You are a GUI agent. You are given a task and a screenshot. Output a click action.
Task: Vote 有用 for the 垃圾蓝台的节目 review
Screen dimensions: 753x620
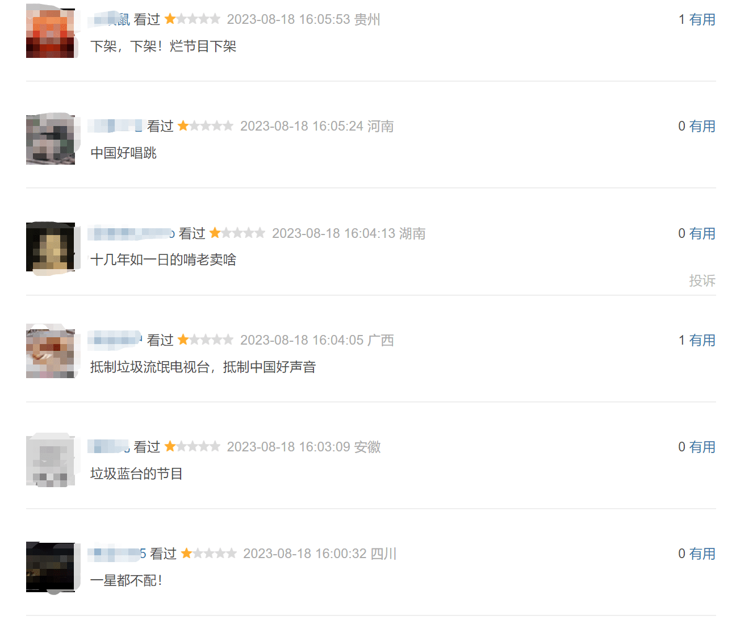tap(702, 447)
